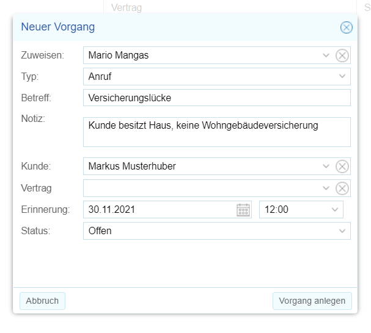The image size is (371, 333).
Task: Click the Kunde field showing Markus Musterhuber
Action: pyautogui.click(x=202, y=167)
